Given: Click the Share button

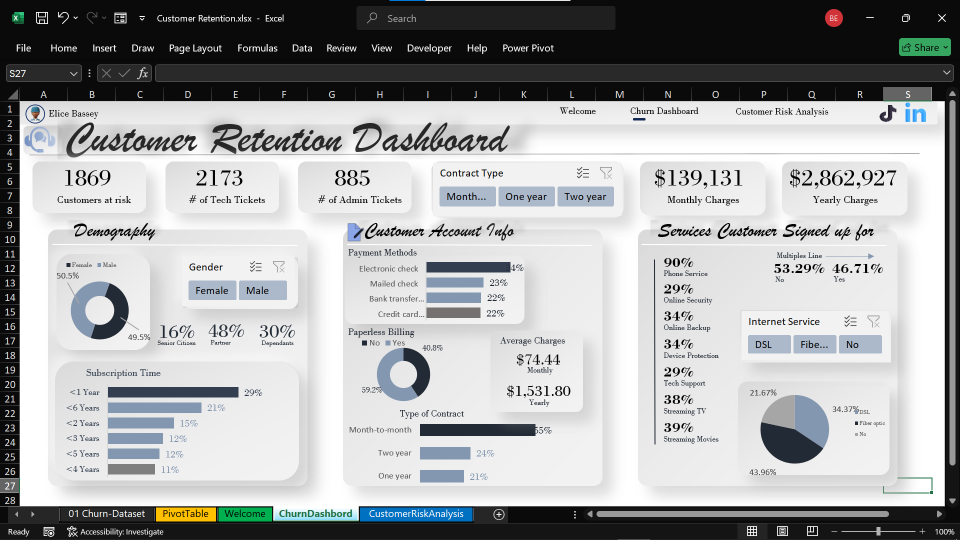Looking at the screenshot, I should tap(924, 47).
